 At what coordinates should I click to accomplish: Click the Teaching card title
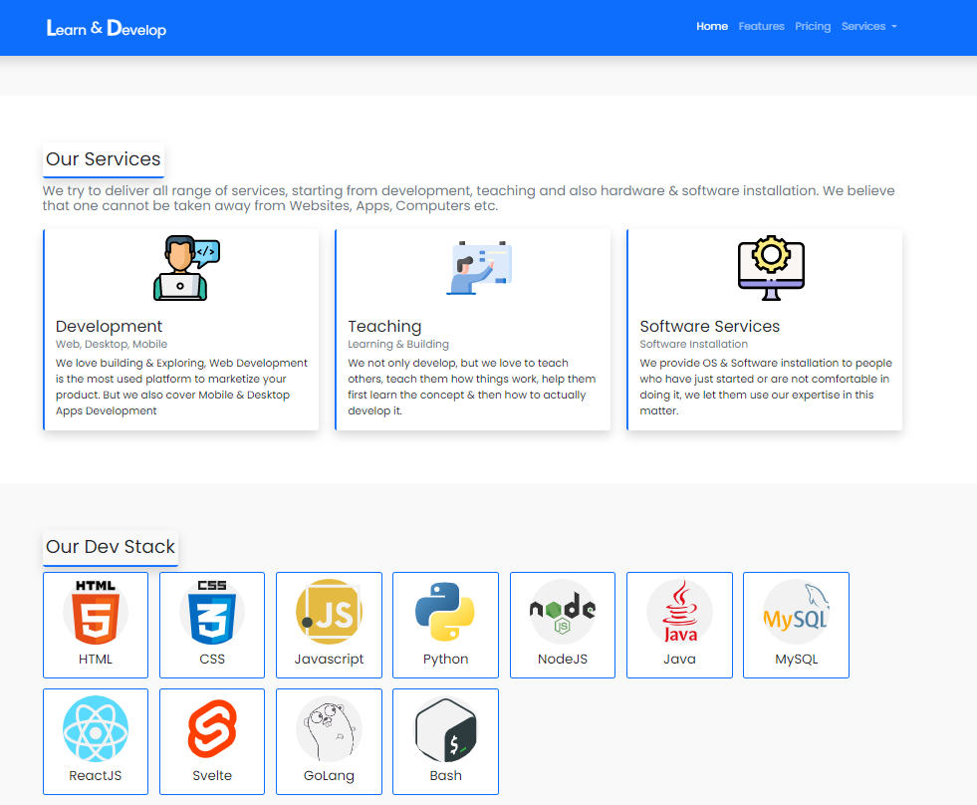384,326
